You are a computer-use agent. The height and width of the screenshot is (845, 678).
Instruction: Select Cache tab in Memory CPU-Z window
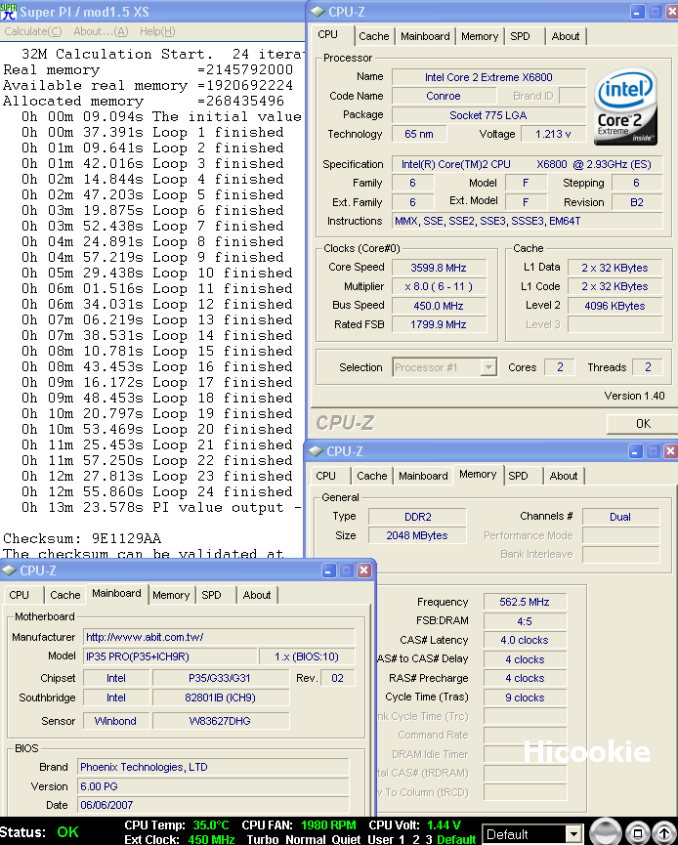[x=372, y=476]
